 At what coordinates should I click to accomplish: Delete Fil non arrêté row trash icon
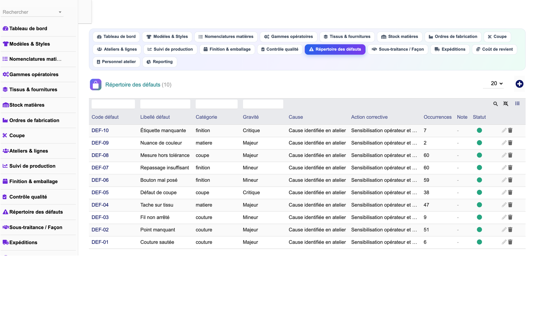click(x=510, y=217)
